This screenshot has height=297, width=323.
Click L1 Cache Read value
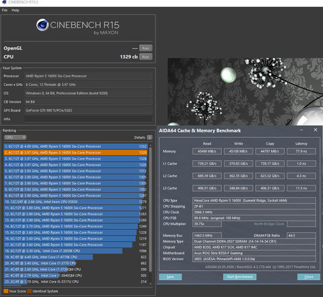(207, 163)
